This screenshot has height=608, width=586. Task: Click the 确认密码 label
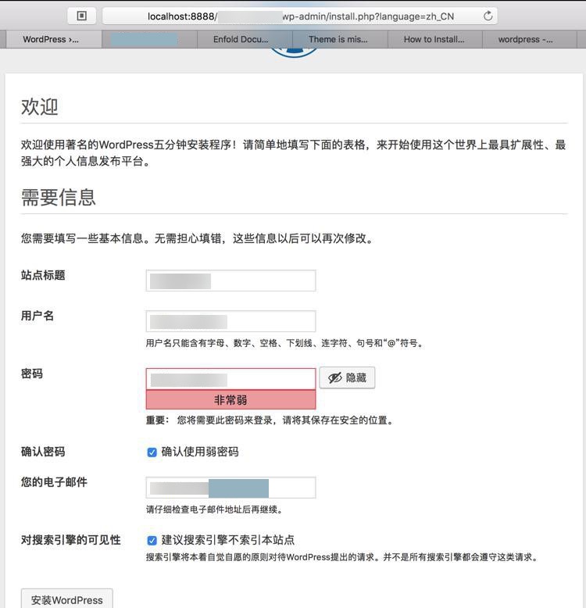point(43,452)
